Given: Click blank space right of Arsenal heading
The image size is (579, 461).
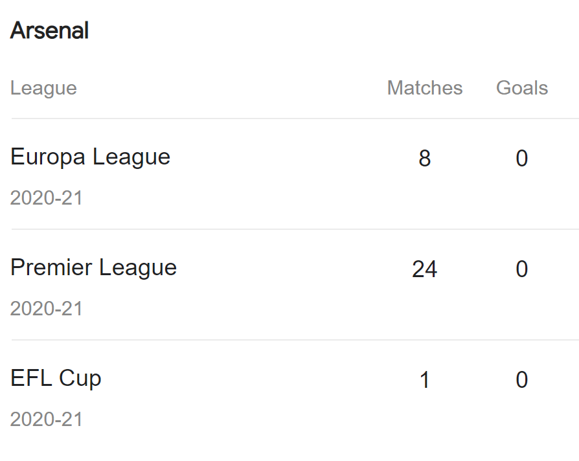Looking at the screenshot, I should coord(324,30).
